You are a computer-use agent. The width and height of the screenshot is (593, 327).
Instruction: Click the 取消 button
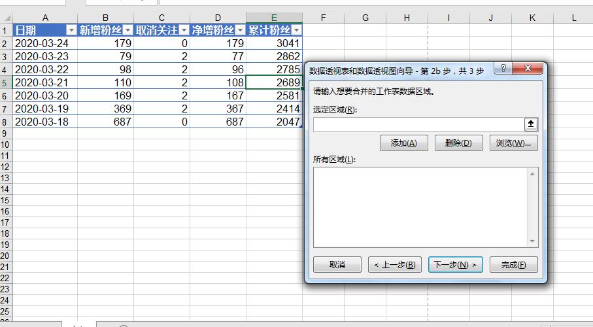tap(337, 265)
